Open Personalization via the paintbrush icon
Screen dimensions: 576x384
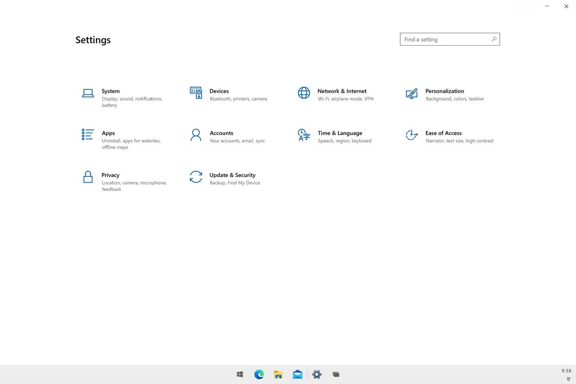click(x=411, y=93)
